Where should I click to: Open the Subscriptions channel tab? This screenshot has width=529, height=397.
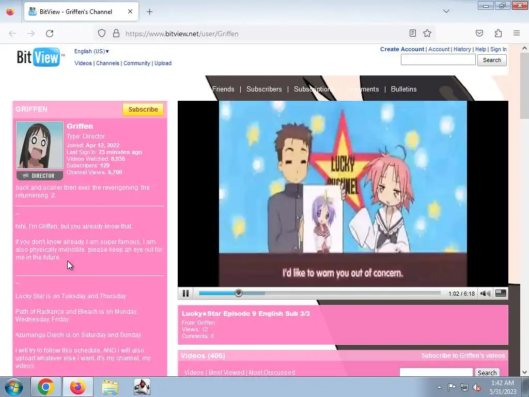click(314, 89)
